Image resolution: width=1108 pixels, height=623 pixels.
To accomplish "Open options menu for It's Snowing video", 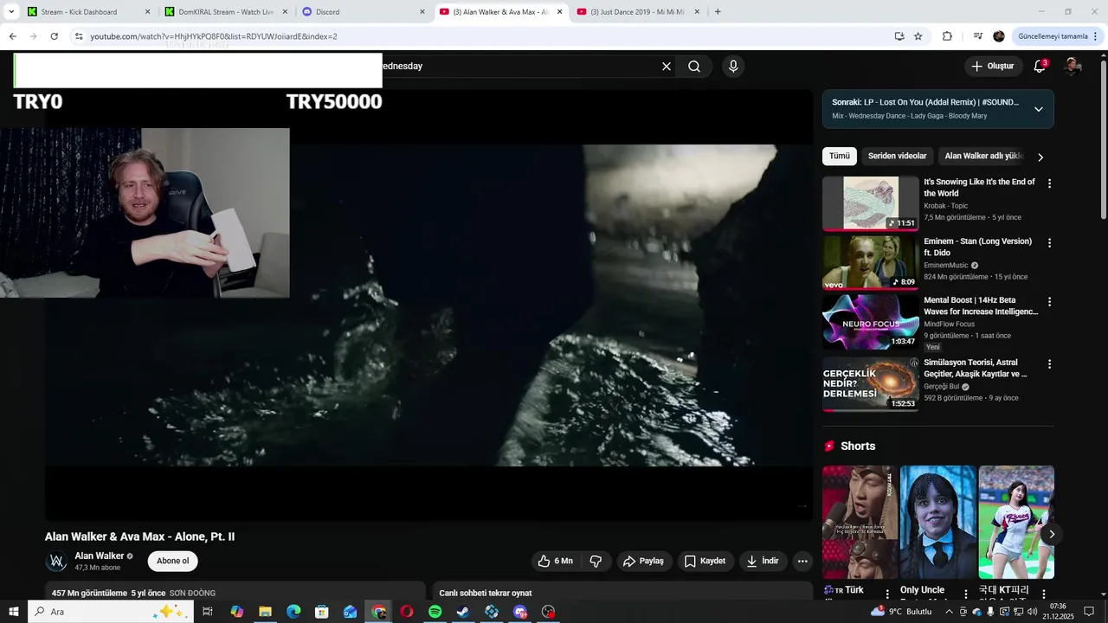I will point(1049,183).
